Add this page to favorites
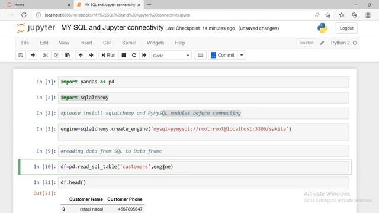This screenshot has height=213, width=379. point(327,15)
